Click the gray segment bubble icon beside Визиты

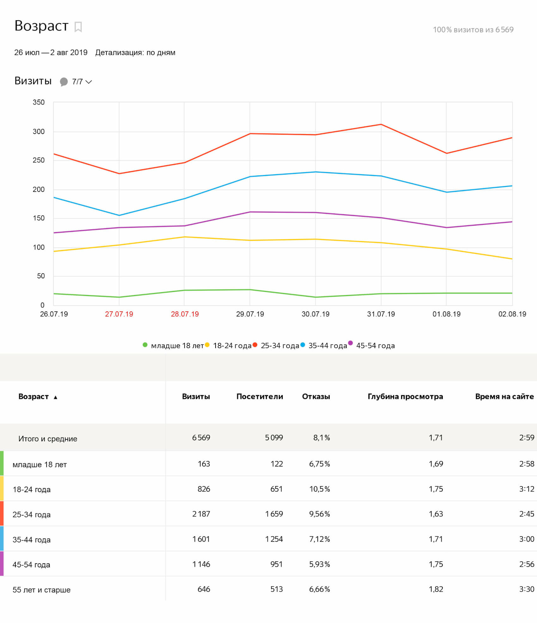64,82
